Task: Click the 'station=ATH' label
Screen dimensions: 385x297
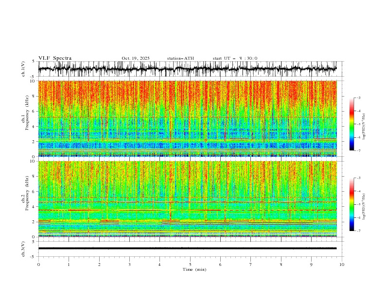Action: [180, 58]
